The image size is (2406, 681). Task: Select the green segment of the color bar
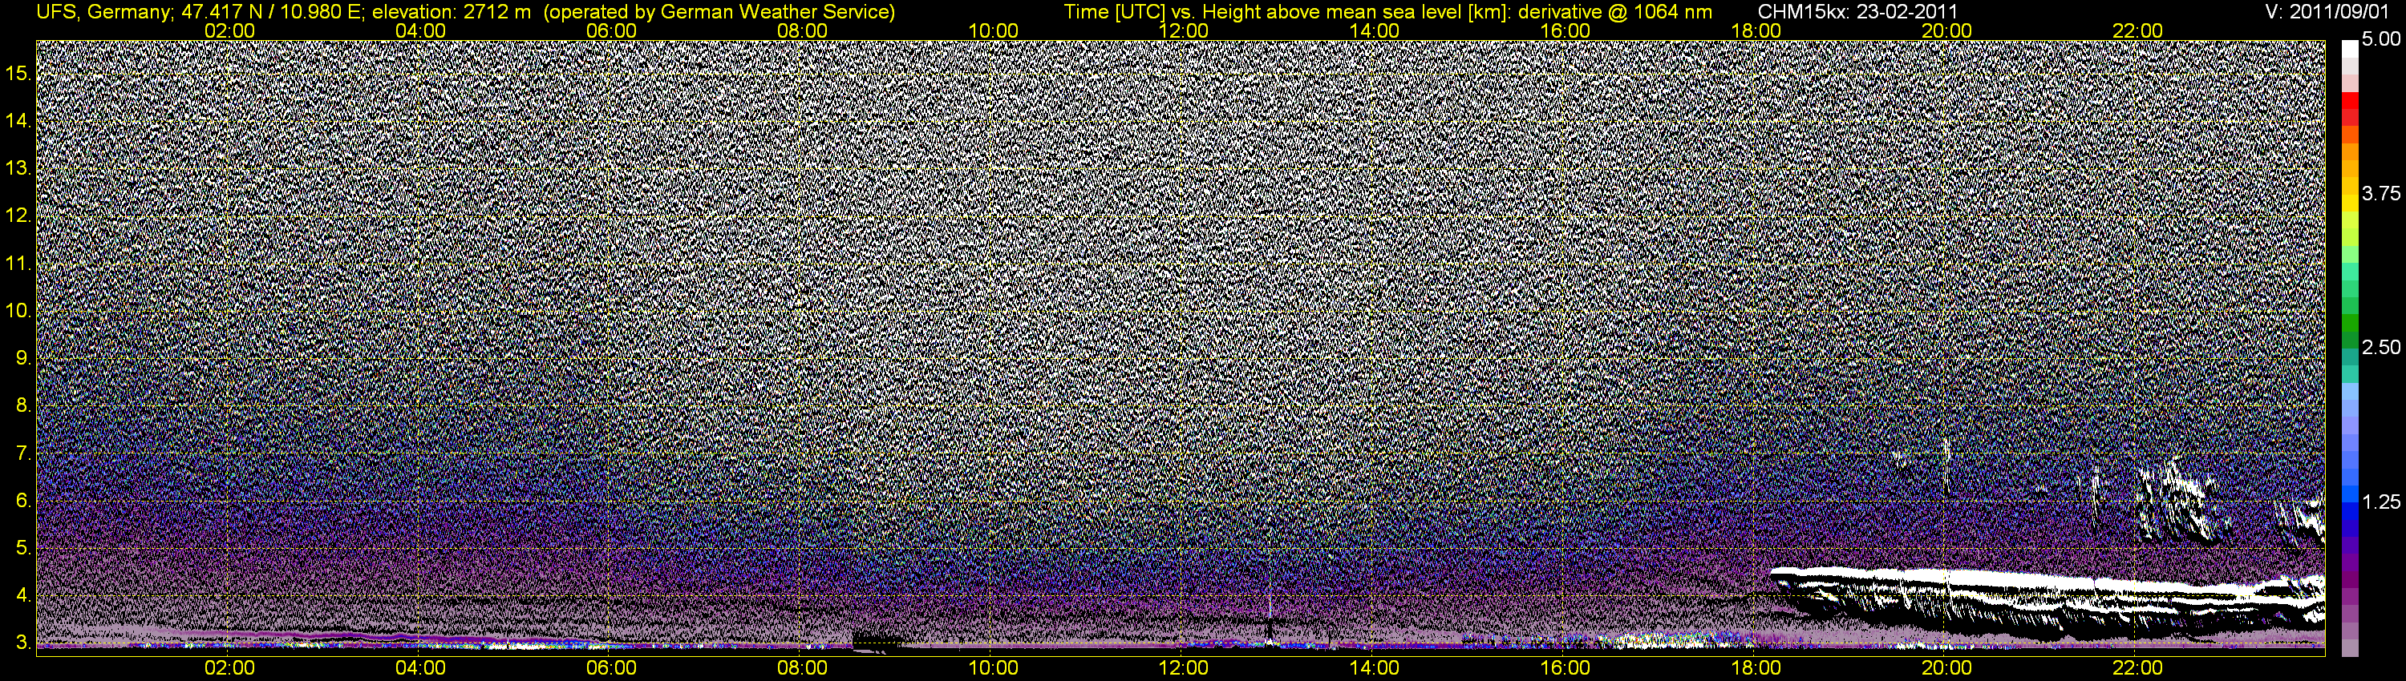point(2350,324)
